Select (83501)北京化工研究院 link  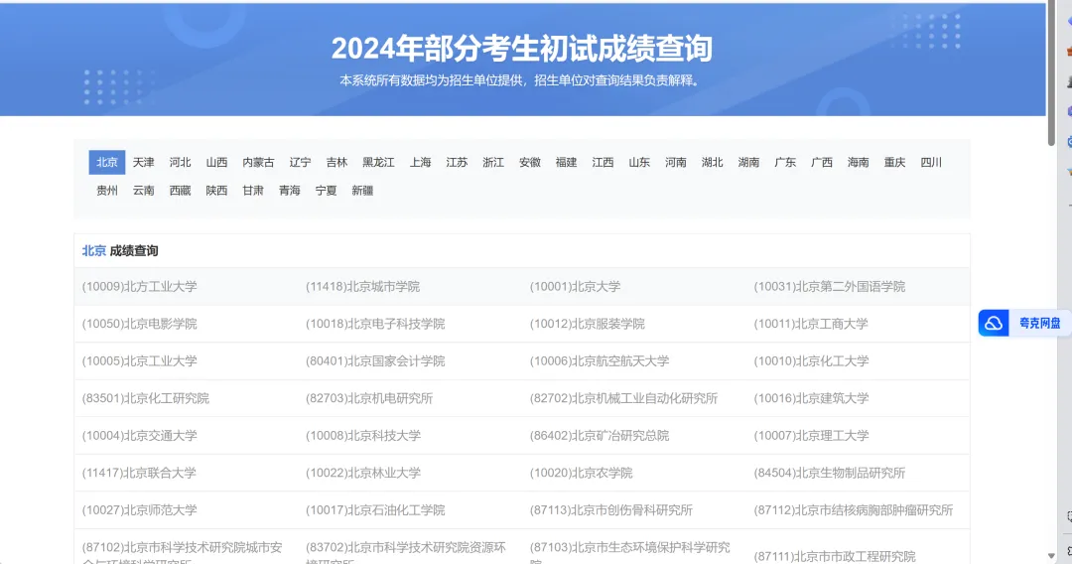[146, 398]
